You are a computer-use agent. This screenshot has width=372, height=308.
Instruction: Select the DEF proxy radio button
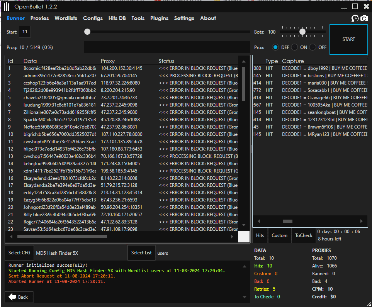pos(275,47)
